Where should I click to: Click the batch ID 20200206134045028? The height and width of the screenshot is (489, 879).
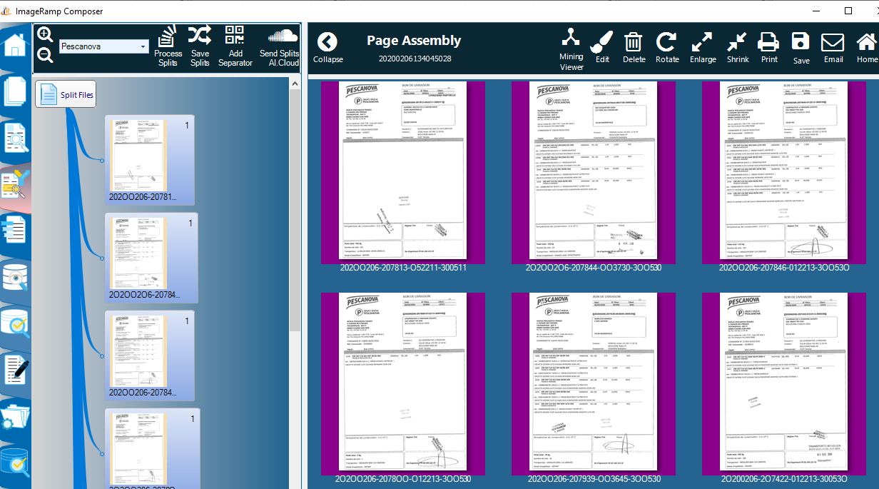coord(415,59)
